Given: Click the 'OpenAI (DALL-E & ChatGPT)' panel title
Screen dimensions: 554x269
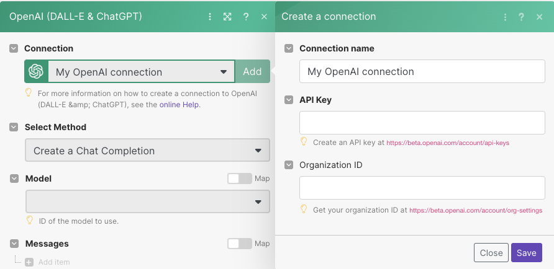Looking at the screenshot, I should [x=76, y=17].
